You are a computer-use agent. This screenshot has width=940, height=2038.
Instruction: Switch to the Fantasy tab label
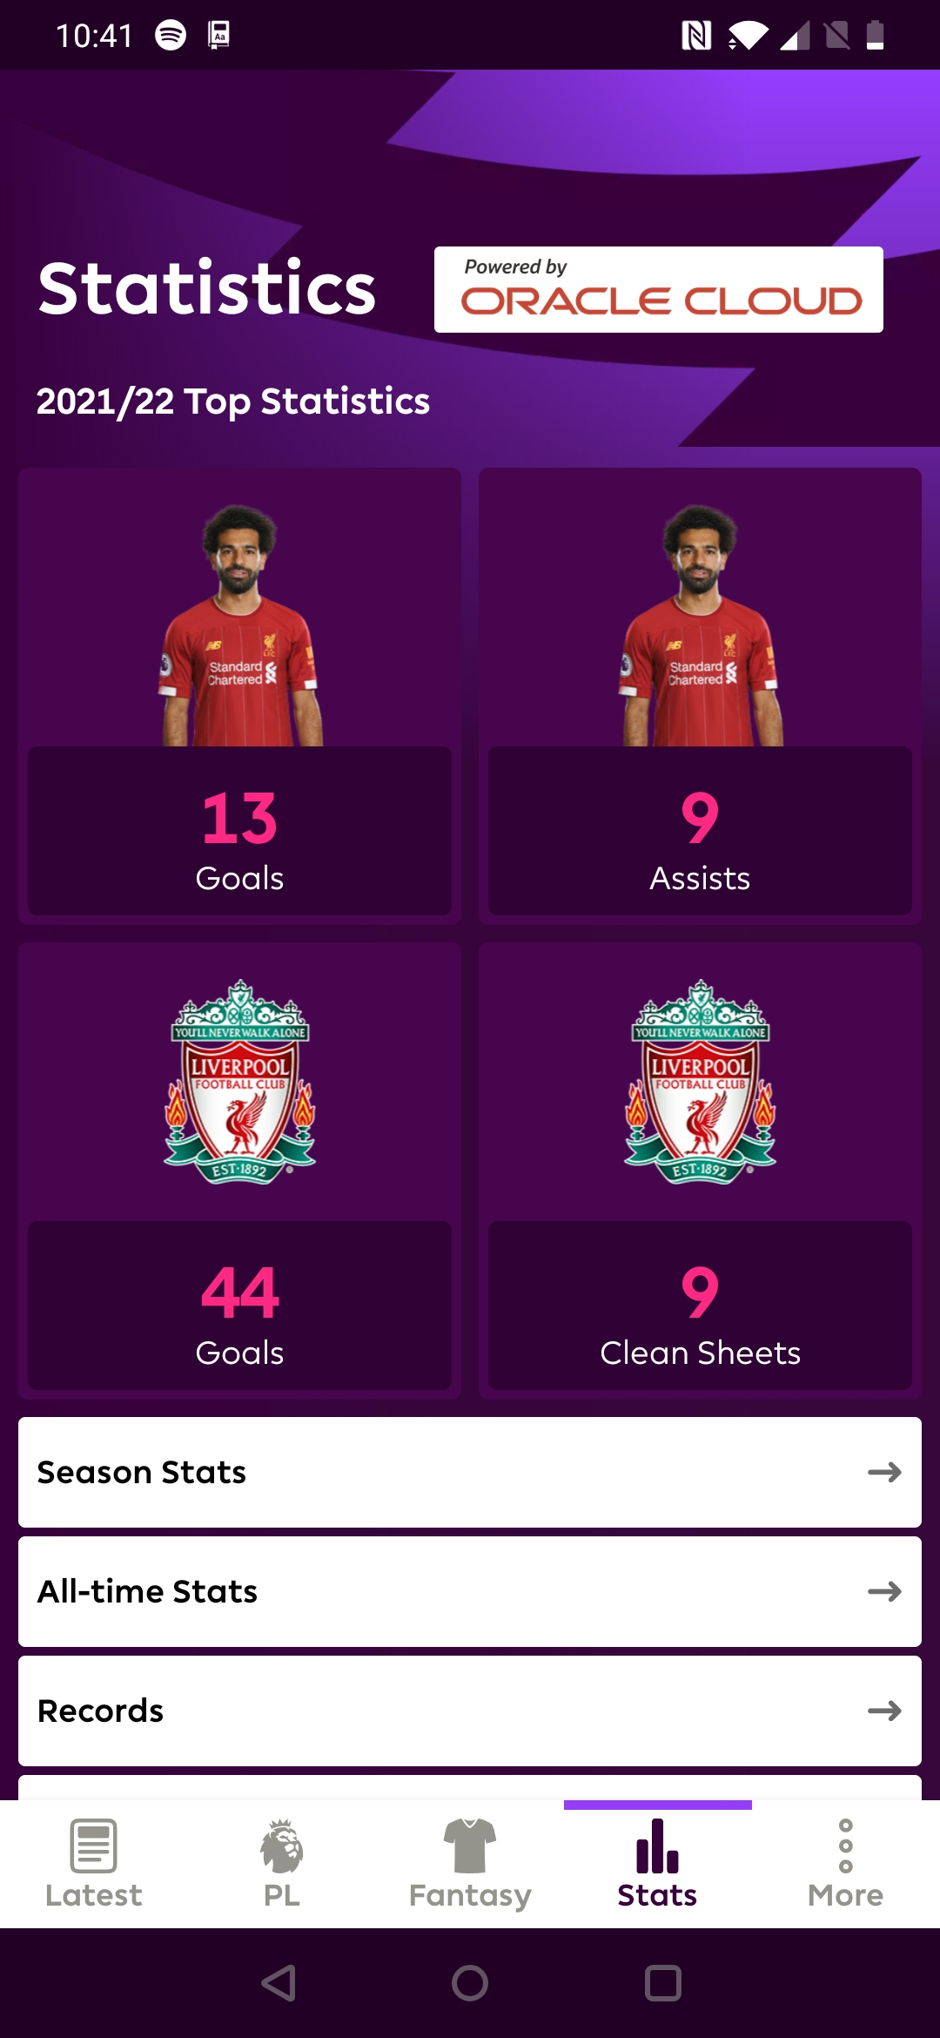click(x=470, y=1895)
